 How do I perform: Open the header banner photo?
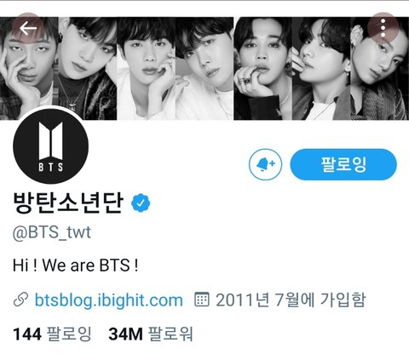204,68
